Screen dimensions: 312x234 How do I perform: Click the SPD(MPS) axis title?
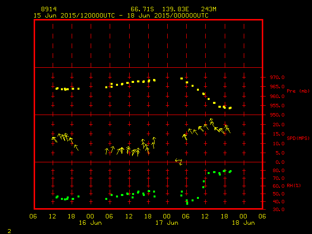pos(298,138)
